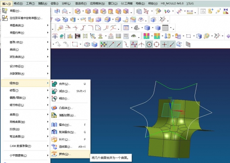Select 装配切割 (Assembly Cut) item

66,115
